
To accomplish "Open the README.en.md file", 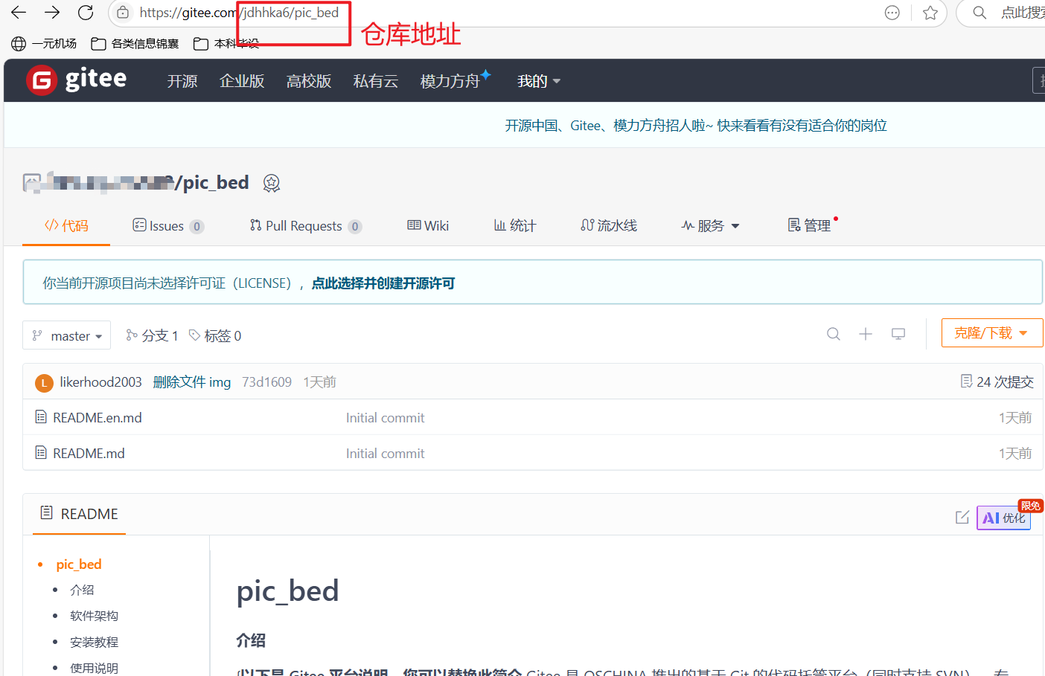I will tap(97, 417).
